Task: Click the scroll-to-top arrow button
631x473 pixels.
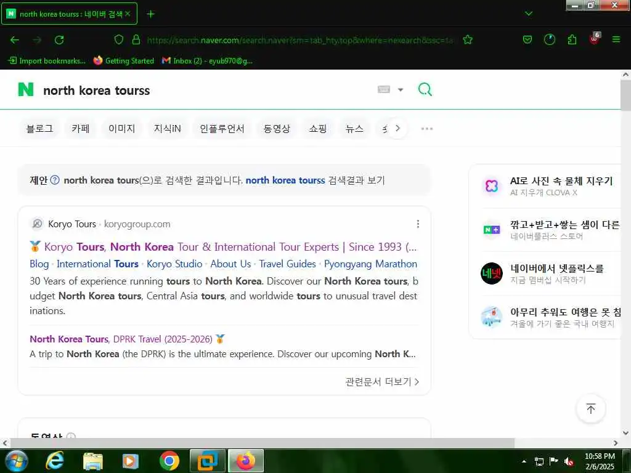Action: pyautogui.click(x=590, y=409)
